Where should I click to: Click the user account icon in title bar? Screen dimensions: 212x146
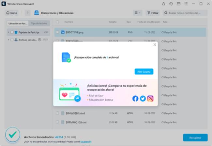click(163, 4)
